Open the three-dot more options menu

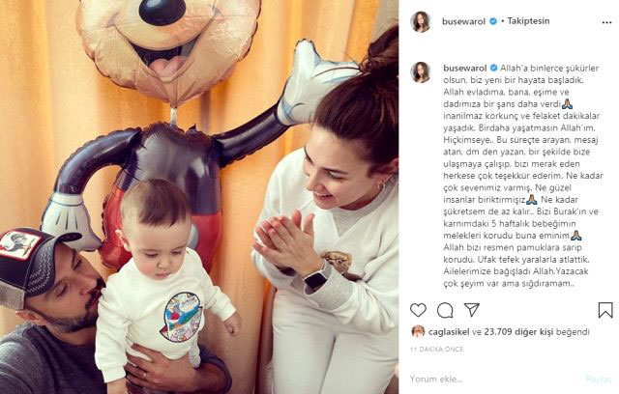[606, 22]
